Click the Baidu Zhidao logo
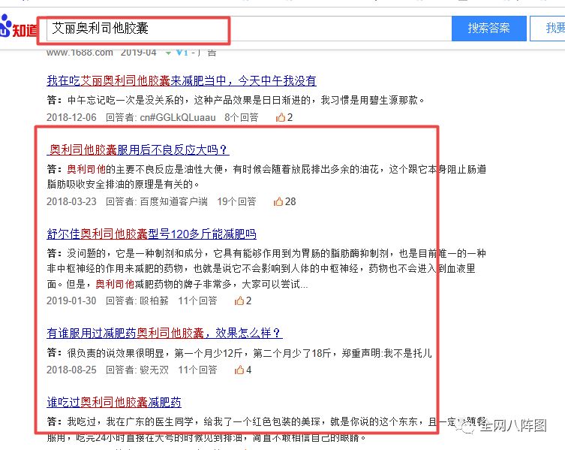This screenshot has width=565, height=450. pyautogui.click(x=18, y=27)
